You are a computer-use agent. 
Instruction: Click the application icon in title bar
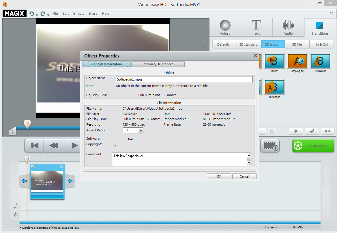[x=5, y=4]
